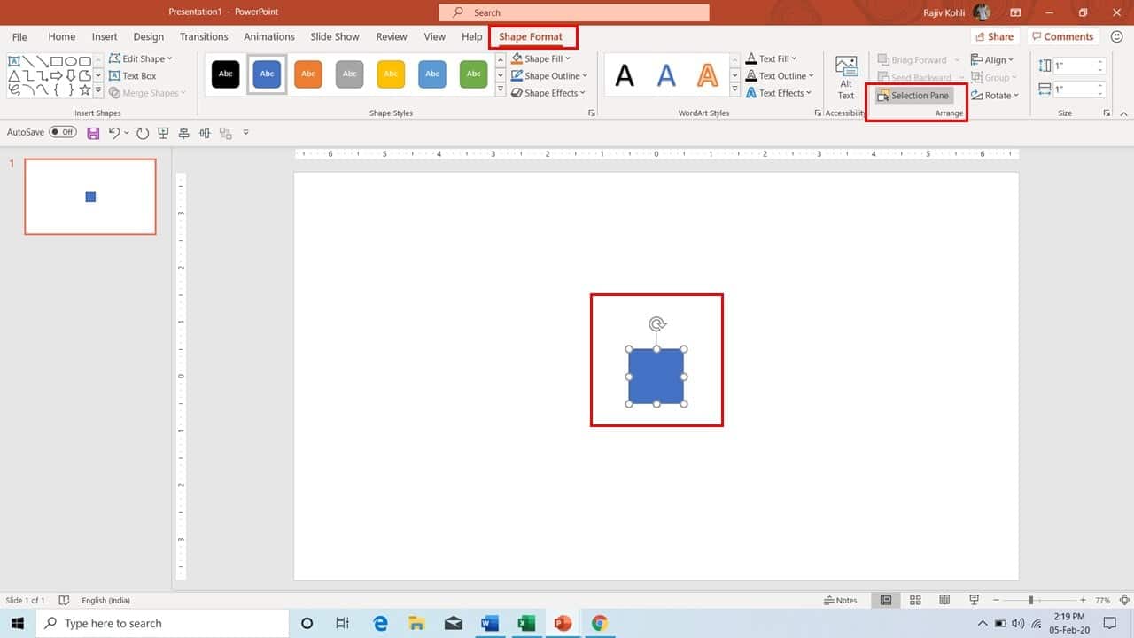1134x638 pixels.
Task: Expand the WordArt Styles gallery More arrow
Action: point(734,91)
